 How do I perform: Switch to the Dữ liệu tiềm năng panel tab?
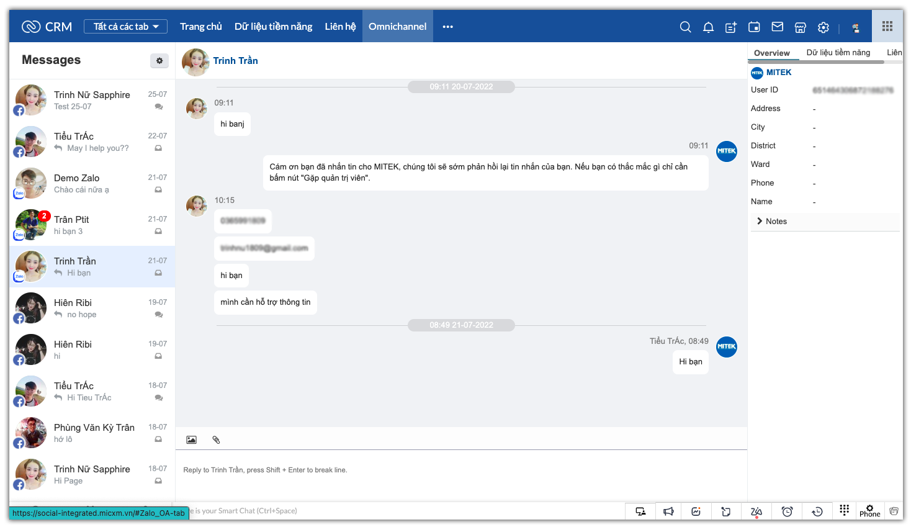[838, 53]
